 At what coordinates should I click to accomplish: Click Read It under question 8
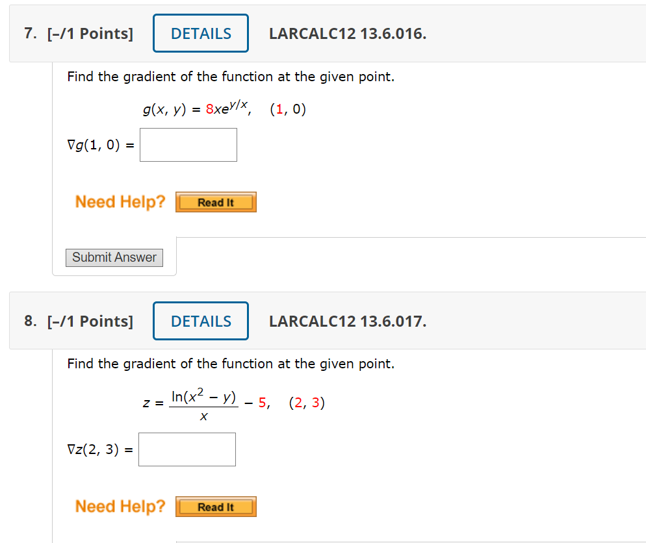coord(215,506)
